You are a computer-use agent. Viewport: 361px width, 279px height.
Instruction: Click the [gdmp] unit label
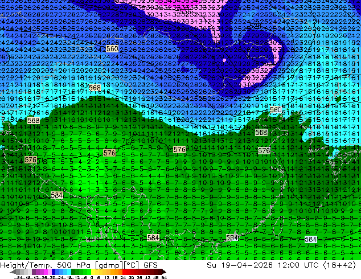pyautogui.click(x=109, y=265)
